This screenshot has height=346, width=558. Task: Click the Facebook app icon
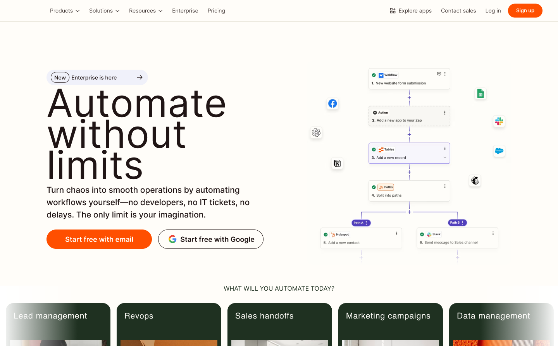click(x=332, y=103)
